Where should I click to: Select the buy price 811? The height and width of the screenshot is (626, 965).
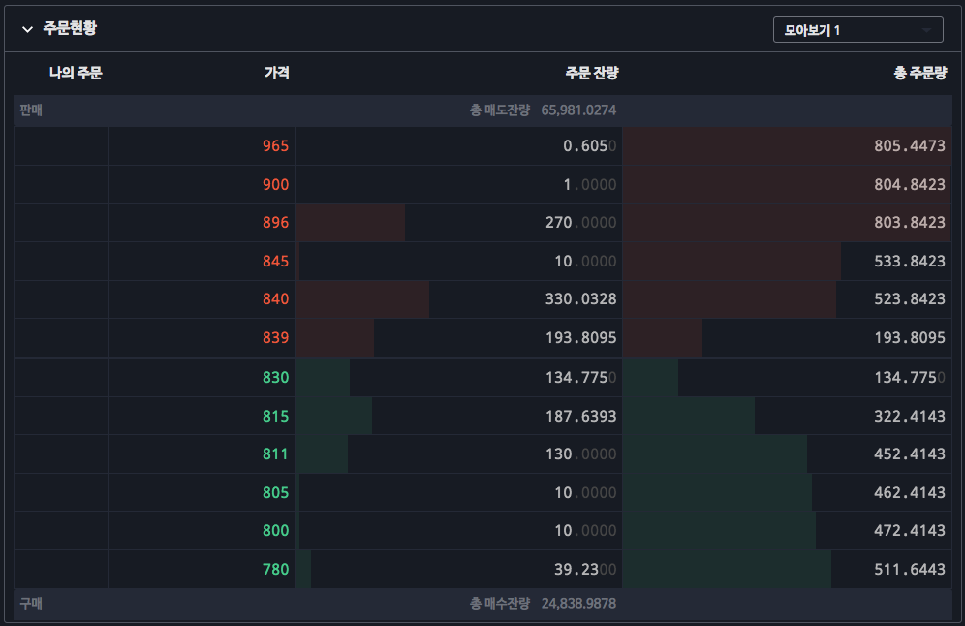tap(276, 454)
